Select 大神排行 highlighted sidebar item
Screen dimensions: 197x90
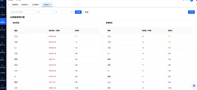pos(3,21)
